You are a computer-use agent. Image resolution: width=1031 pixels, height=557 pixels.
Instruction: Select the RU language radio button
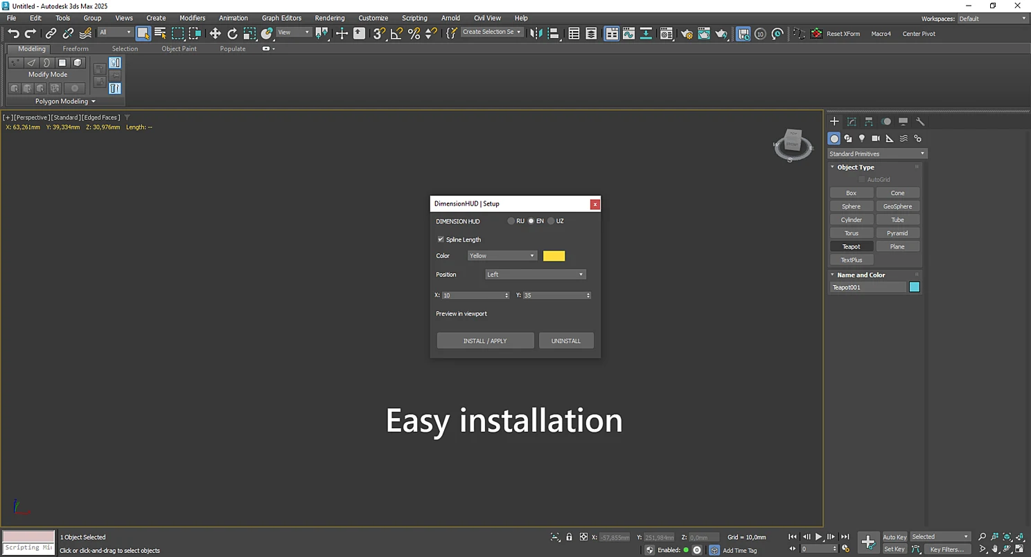click(511, 221)
